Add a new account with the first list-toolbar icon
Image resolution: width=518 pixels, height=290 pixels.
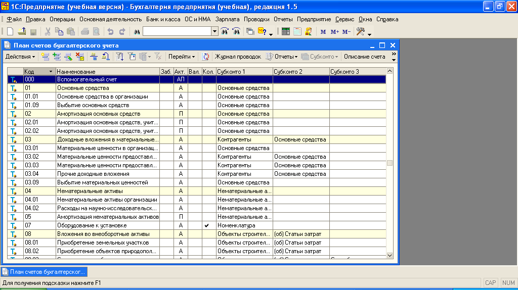45,57
